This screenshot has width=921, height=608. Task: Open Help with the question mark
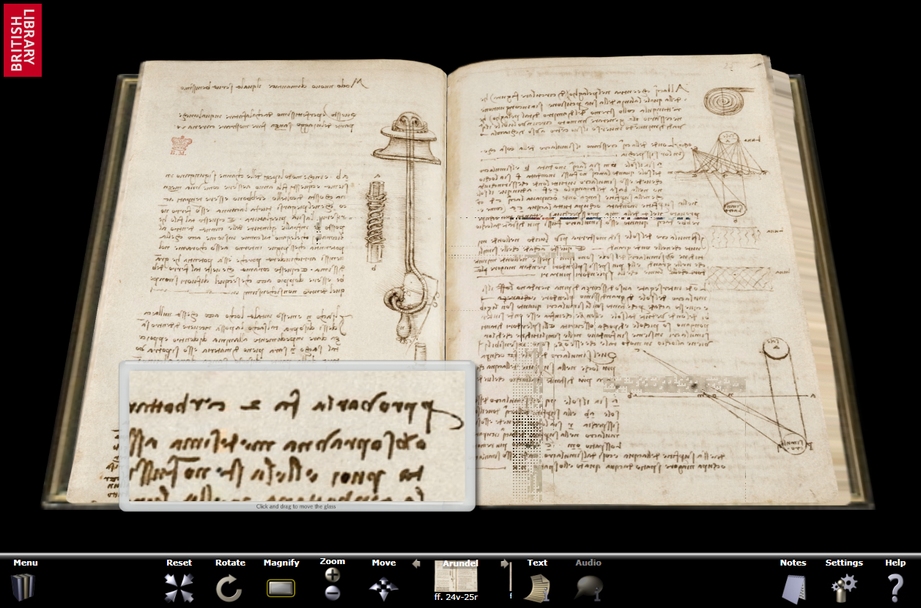point(895,588)
